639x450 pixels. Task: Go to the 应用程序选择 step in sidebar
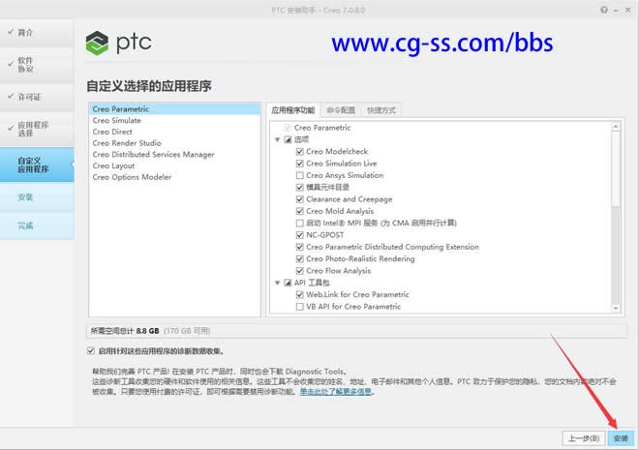click(x=37, y=130)
